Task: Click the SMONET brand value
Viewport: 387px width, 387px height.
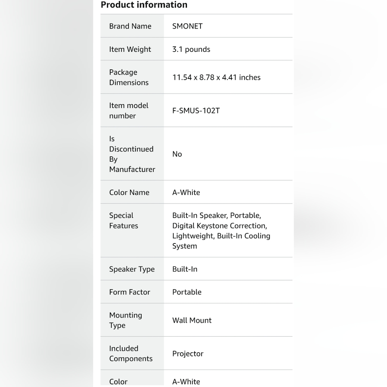Action: point(187,26)
